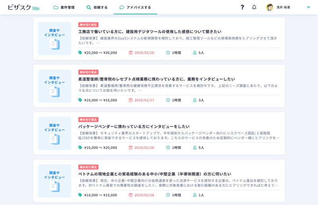Click the price tag icon by ¥20,000 ～ ¥30,000
Image resolution: width=318 pixels, height=205 pixels.
(x=80, y=53)
